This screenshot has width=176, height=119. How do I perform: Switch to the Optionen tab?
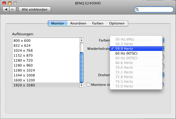pyautogui.click(x=117, y=23)
